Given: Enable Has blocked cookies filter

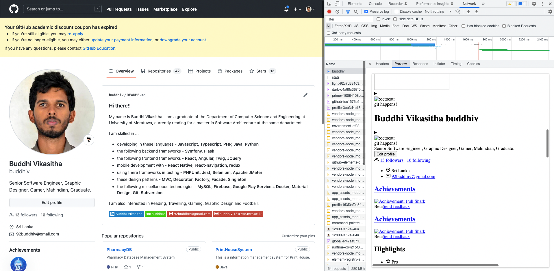Looking at the screenshot, I should pyautogui.click(x=463, y=26).
